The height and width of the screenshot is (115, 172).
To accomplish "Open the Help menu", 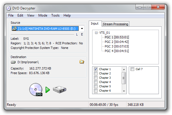I will (x=67, y=15).
